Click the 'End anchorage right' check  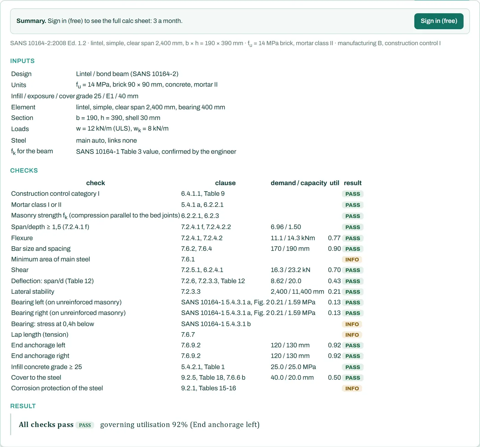[40, 356]
